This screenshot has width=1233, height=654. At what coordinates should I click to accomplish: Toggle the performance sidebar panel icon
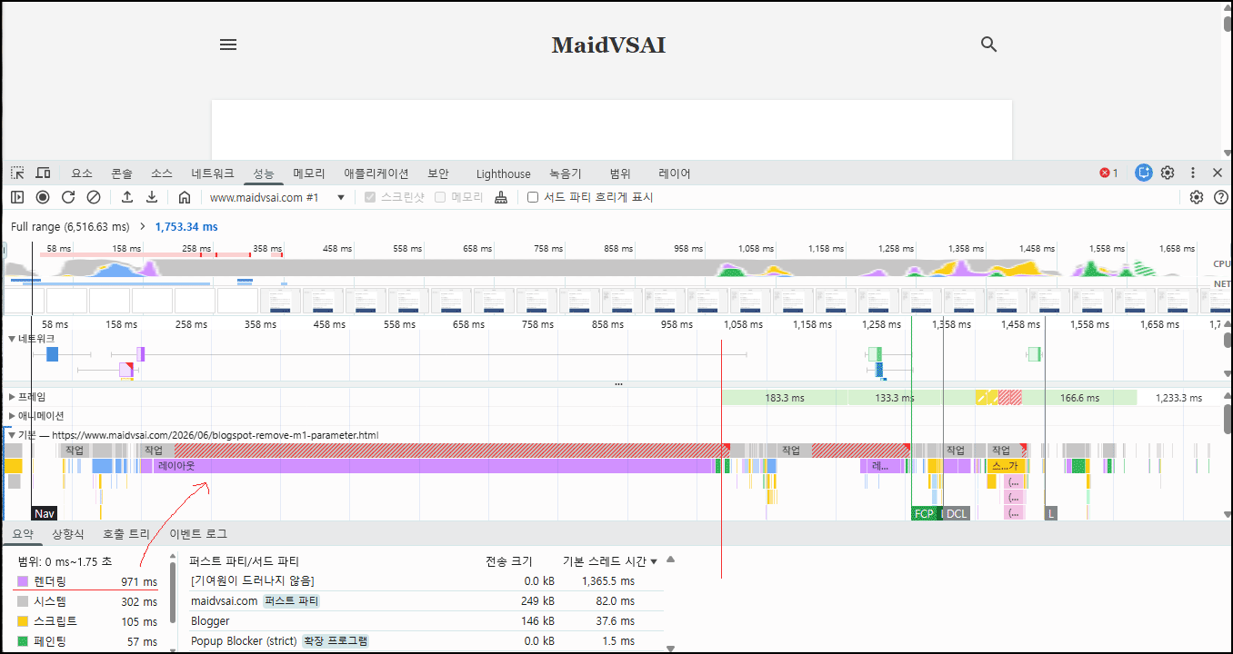pyautogui.click(x=17, y=197)
